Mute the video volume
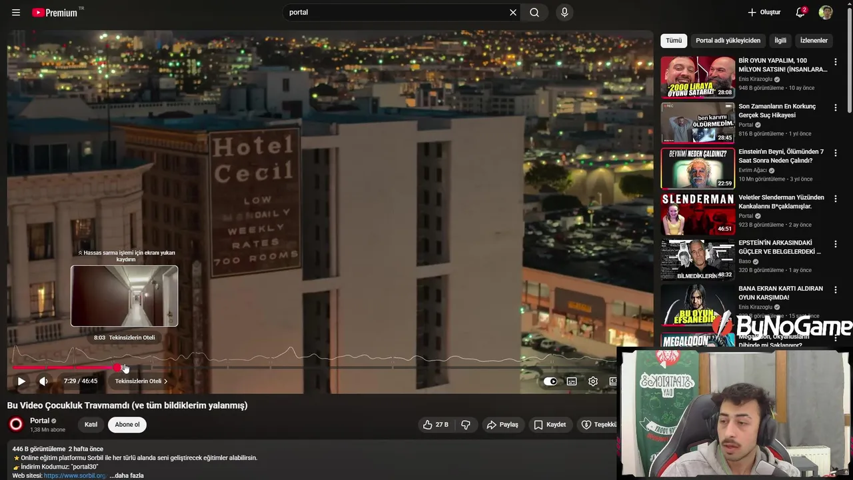This screenshot has width=853, height=480. (43, 381)
